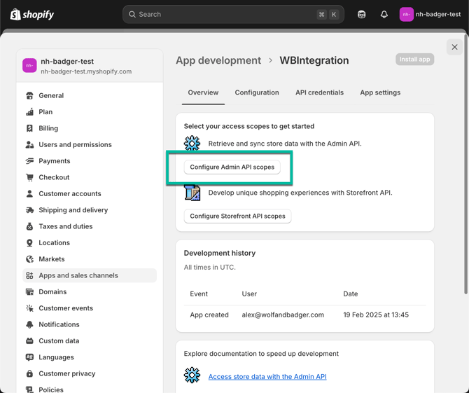Click the Notifications bell icon in sidebar
The width and height of the screenshot is (469, 393).
pos(29,324)
